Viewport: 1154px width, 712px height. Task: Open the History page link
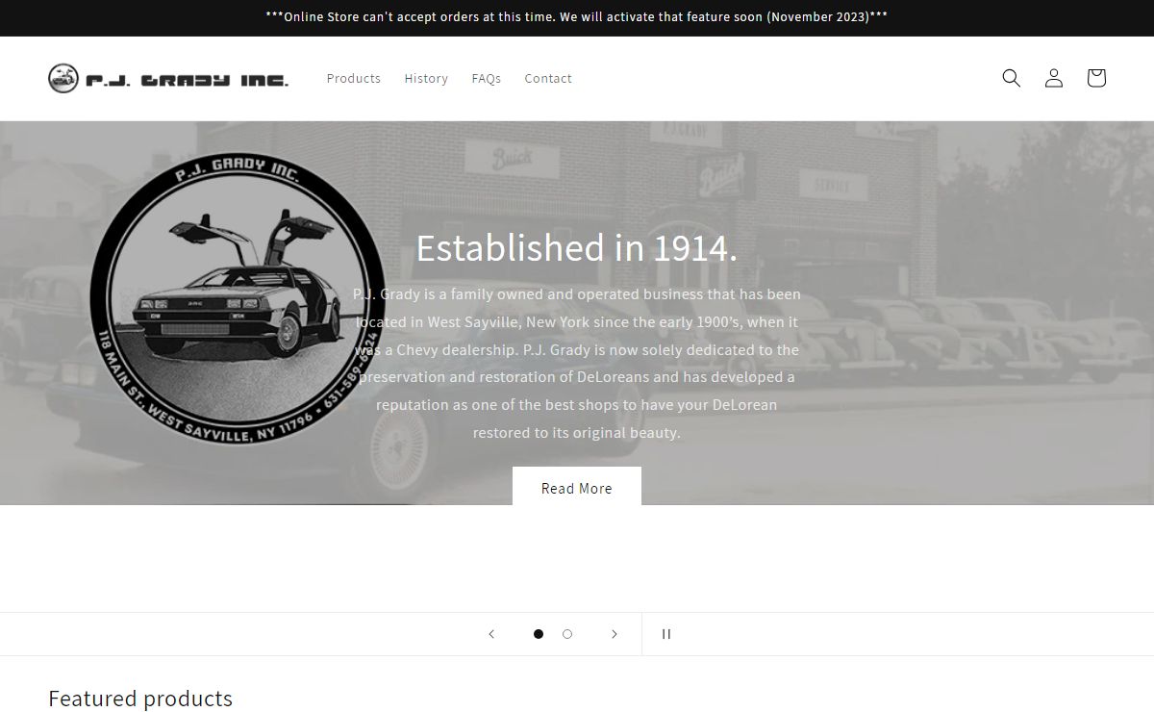426,79
